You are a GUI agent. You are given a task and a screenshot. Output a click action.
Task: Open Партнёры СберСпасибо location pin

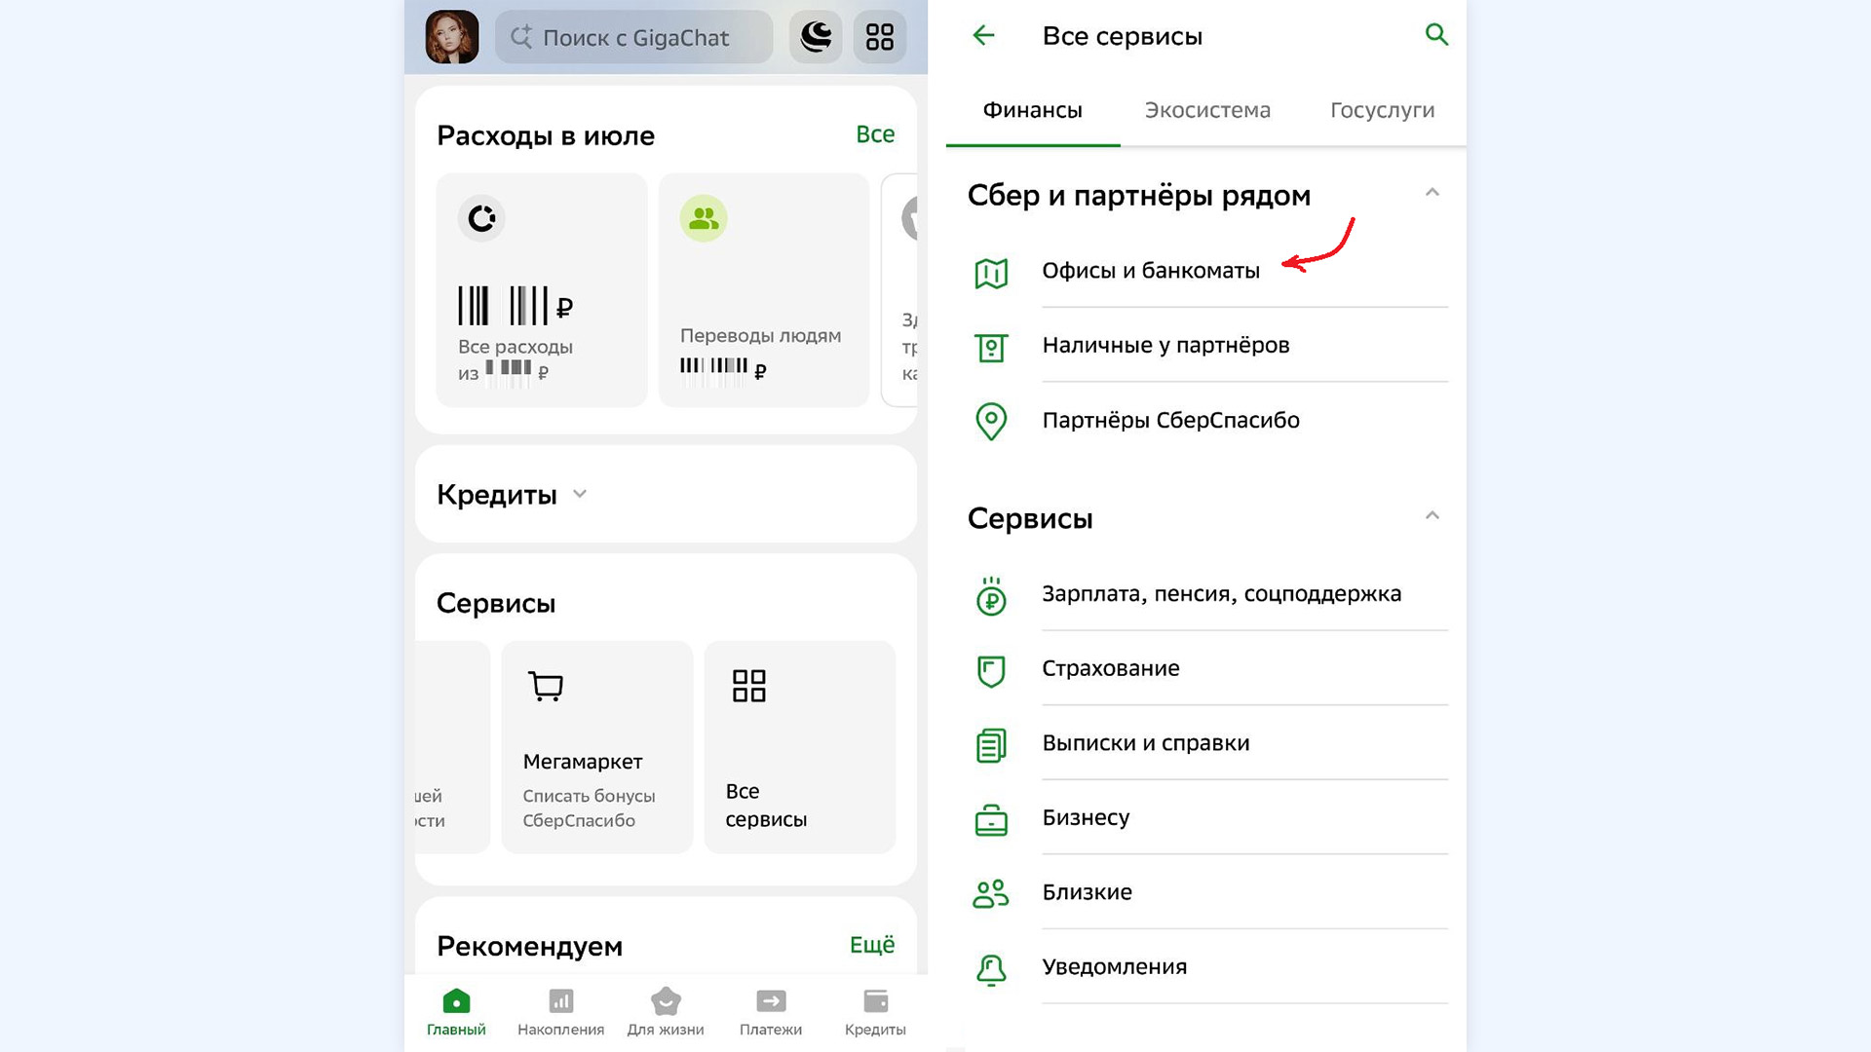[991, 421]
